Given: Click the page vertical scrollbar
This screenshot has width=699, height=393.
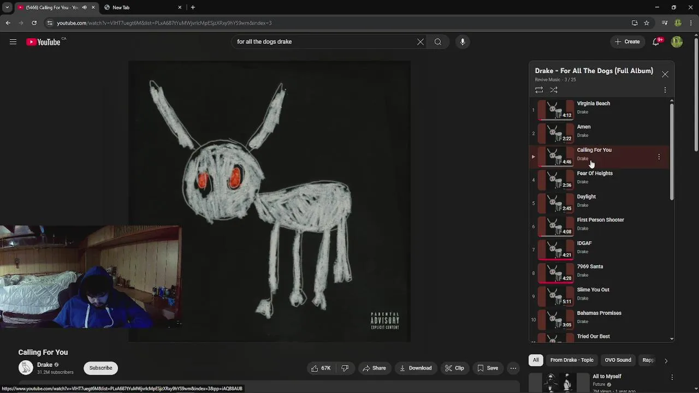Looking at the screenshot, I should (x=696, y=96).
